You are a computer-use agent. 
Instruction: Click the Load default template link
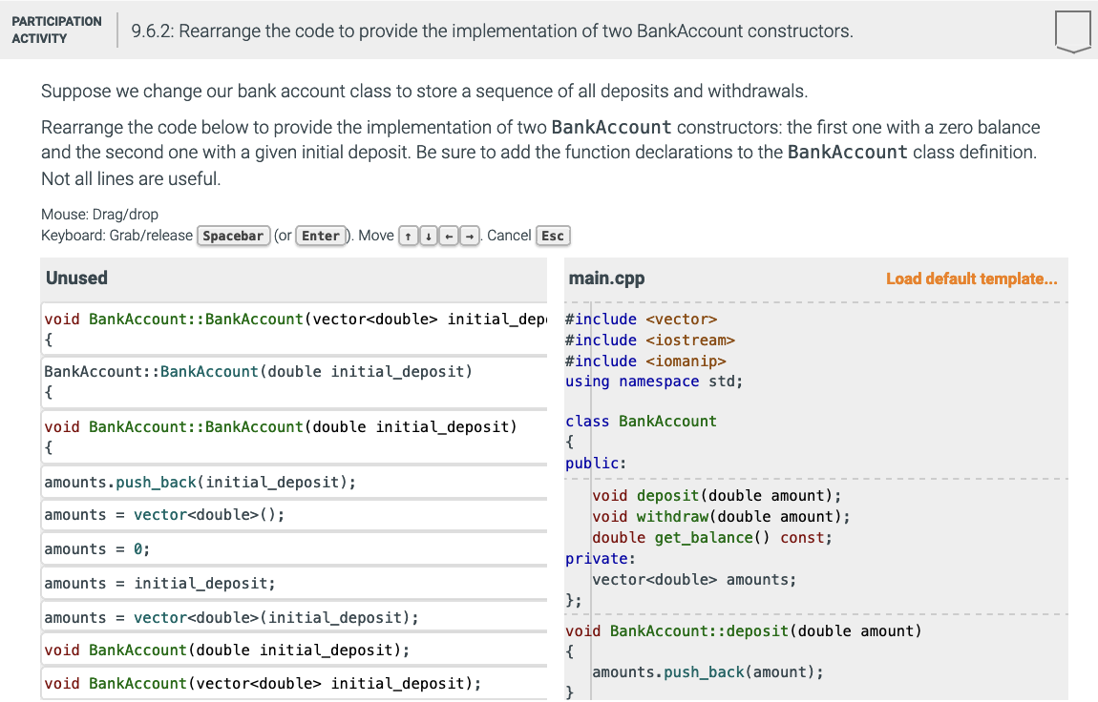click(971, 279)
